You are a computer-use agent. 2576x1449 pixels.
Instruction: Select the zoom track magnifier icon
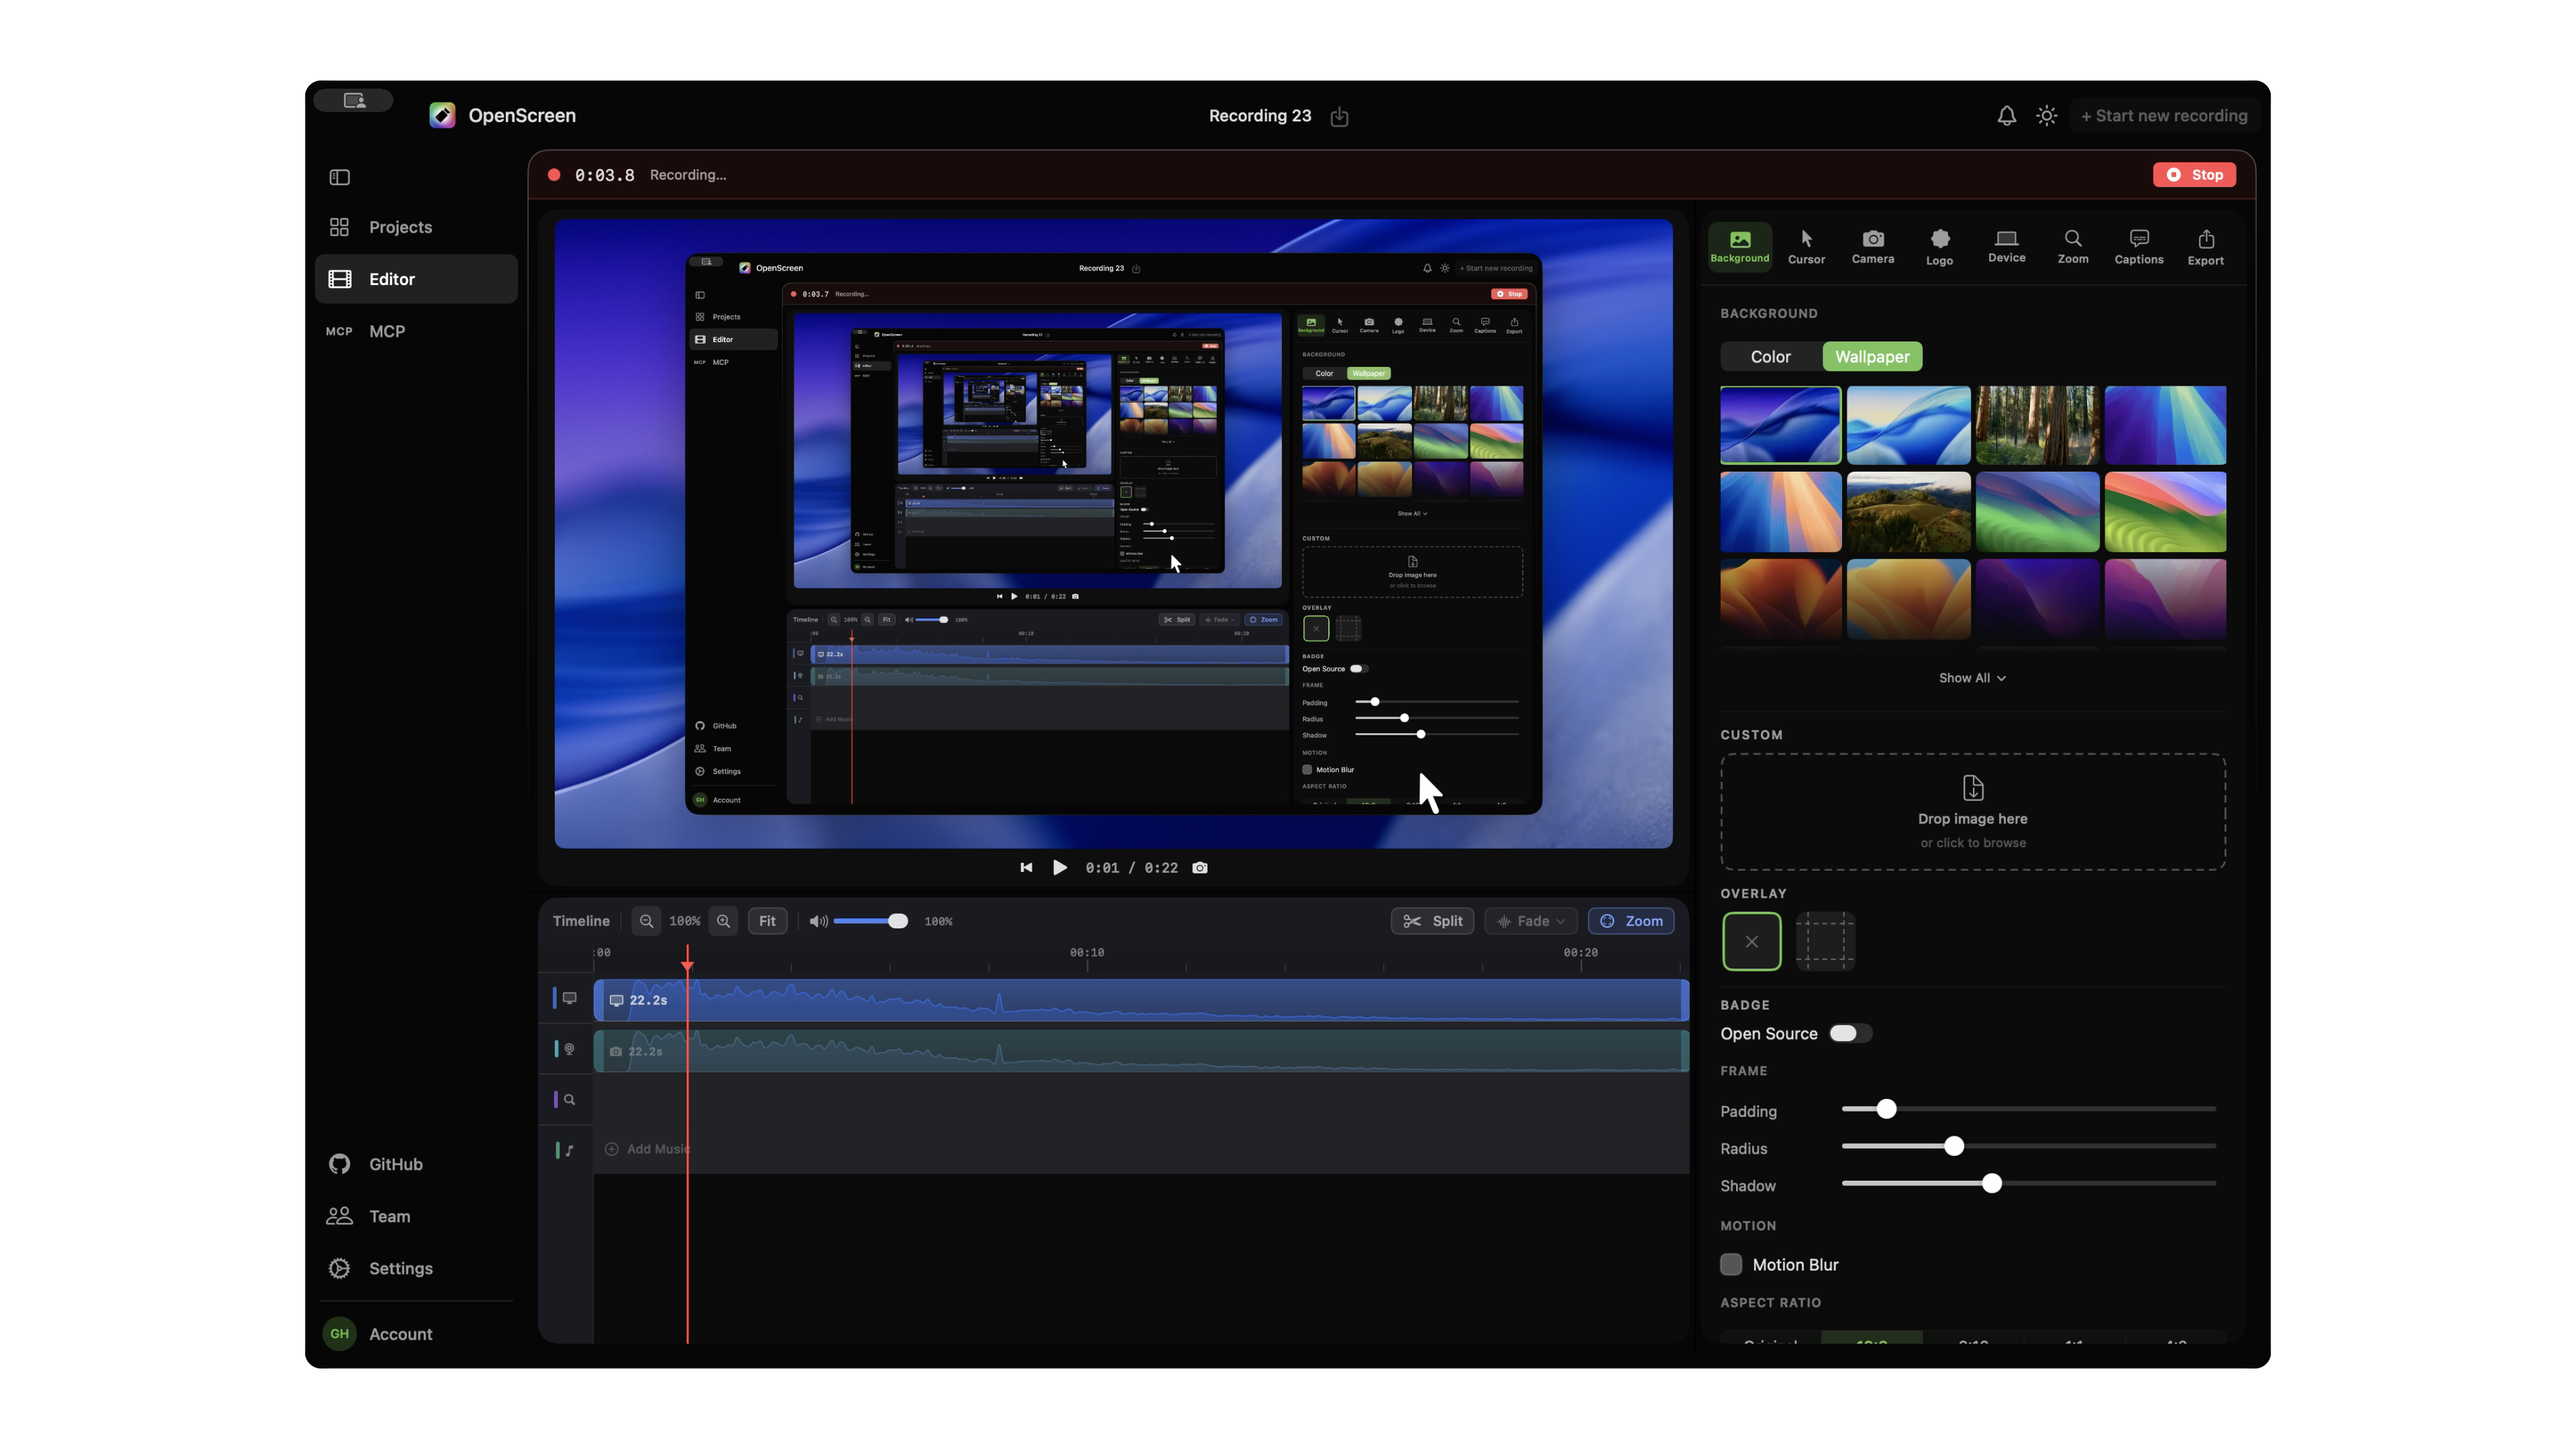(569, 1100)
